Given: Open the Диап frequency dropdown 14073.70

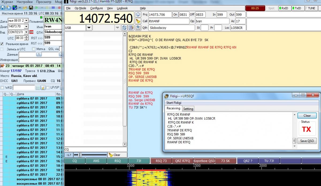Looking at the screenshot, I should (26, 26).
